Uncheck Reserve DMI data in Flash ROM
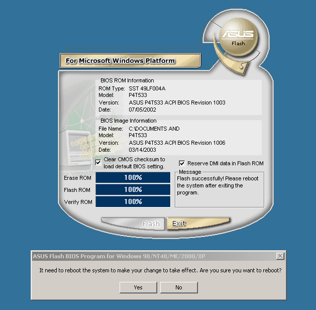Viewport: 316px width, 310px height. [182, 163]
